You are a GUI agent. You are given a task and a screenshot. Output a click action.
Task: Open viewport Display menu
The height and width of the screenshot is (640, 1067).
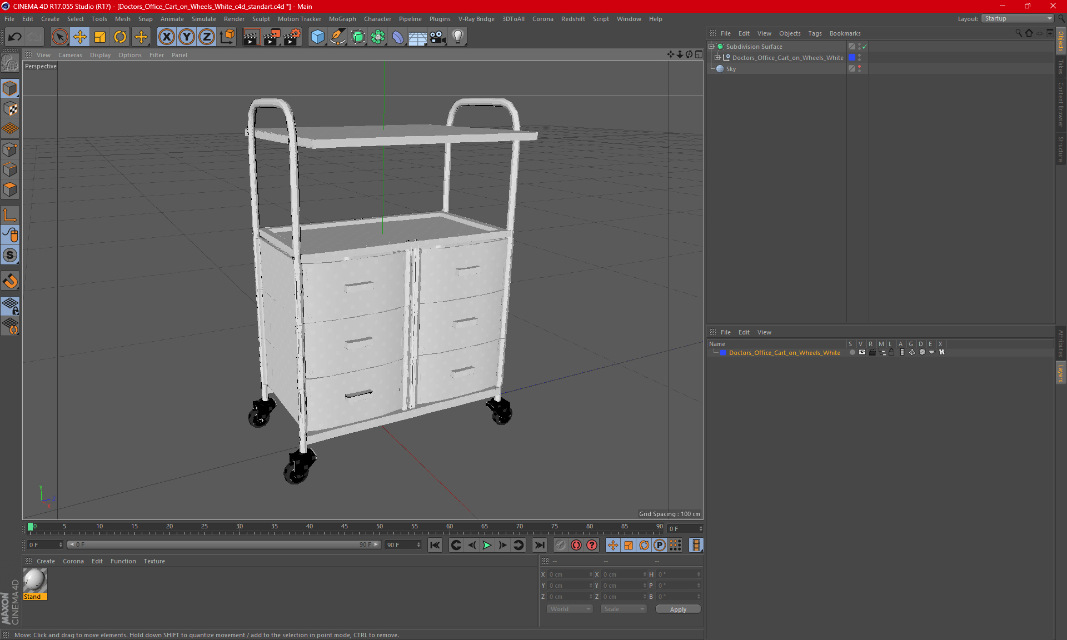pyautogui.click(x=100, y=55)
